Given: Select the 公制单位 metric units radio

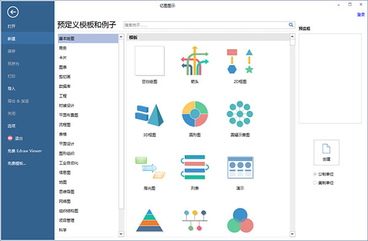Looking at the screenshot, I should (315, 174).
